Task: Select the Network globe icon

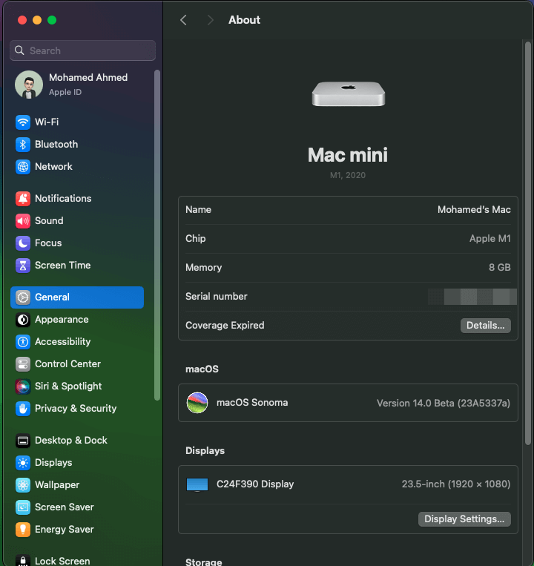Action: (23, 167)
